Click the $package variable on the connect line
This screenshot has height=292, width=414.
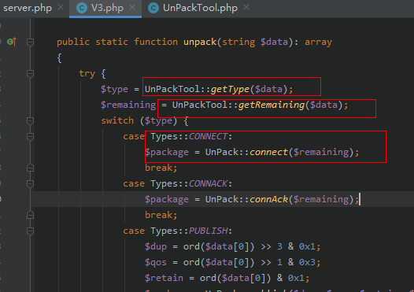pyautogui.click(x=167, y=153)
